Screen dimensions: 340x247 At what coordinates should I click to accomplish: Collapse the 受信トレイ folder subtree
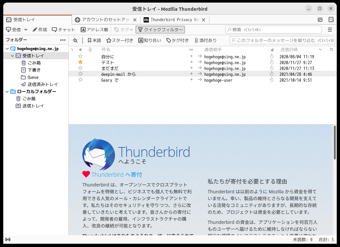pos(12,56)
